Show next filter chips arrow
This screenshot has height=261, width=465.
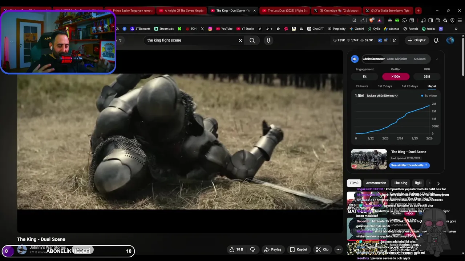pos(438,183)
